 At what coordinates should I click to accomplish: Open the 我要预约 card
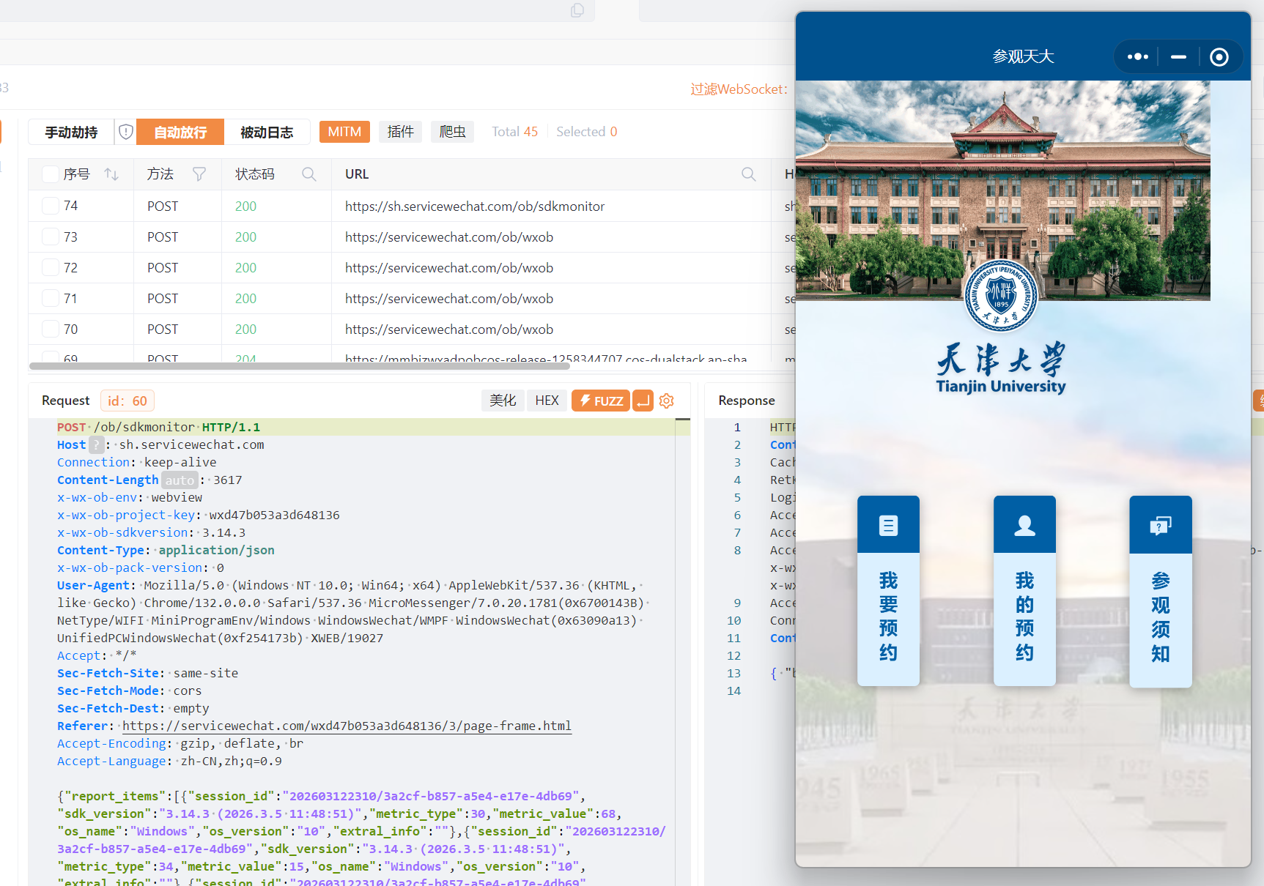(x=888, y=591)
